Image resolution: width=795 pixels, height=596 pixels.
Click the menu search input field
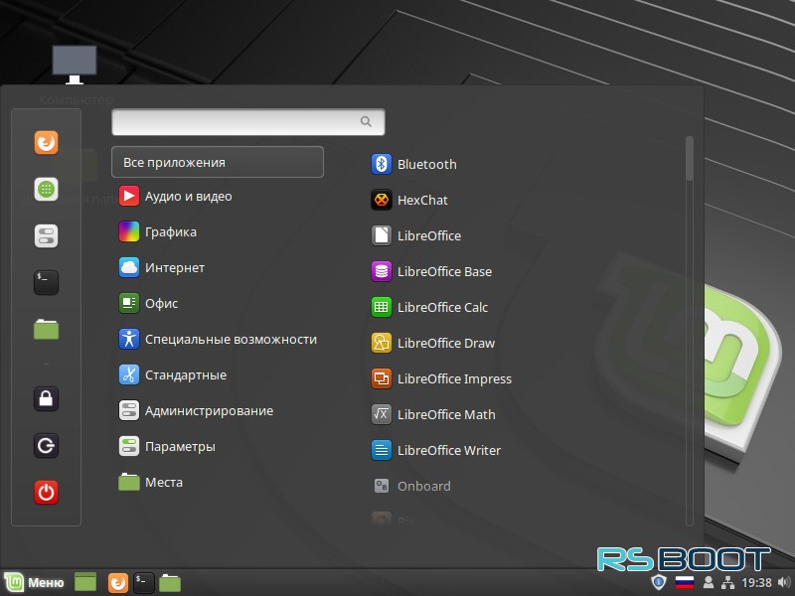tap(247, 121)
